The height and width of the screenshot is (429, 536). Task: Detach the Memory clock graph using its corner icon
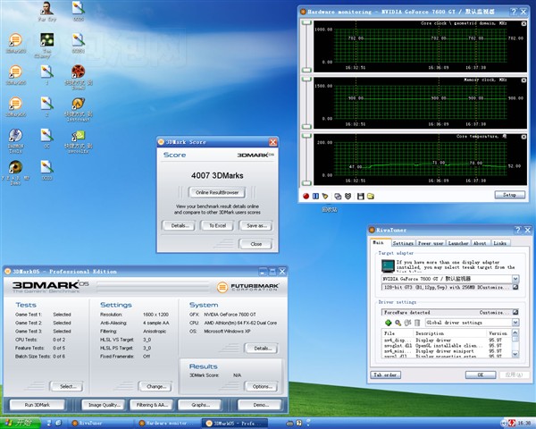[x=523, y=80]
